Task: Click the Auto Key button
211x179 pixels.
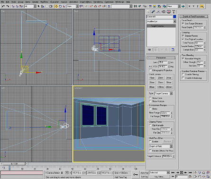Action: click(x=144, y=173)
